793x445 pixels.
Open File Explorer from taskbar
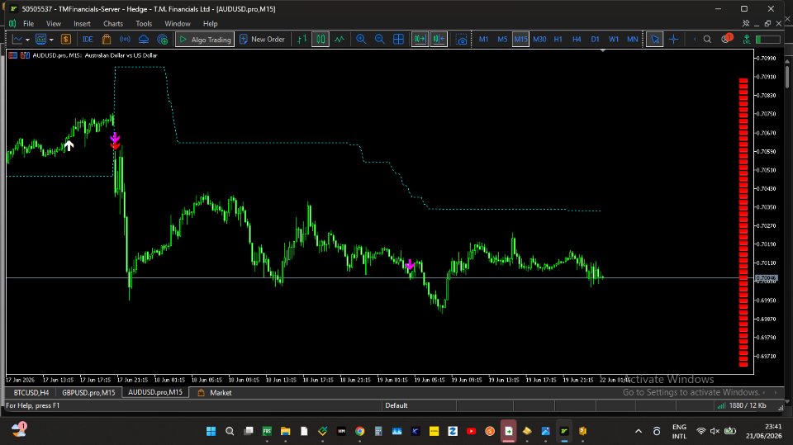click(285, 431)
